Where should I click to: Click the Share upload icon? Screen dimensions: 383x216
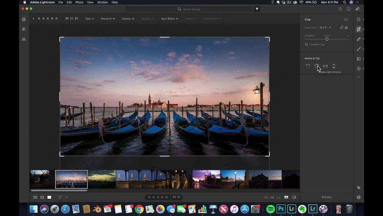coord(340,9)
